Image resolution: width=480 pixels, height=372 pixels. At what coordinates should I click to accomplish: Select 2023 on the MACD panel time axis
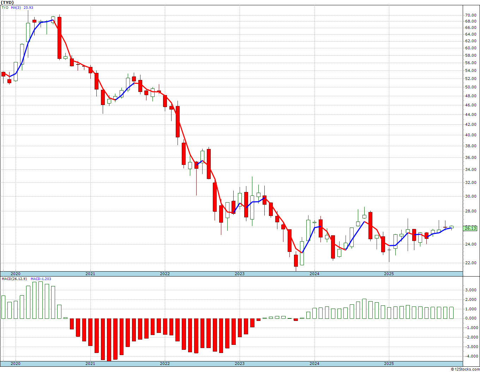[240, 364]
